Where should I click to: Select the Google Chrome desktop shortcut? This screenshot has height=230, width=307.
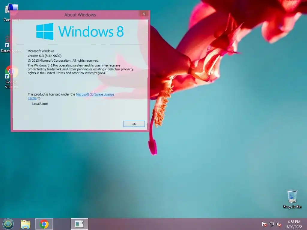(12, 77)
